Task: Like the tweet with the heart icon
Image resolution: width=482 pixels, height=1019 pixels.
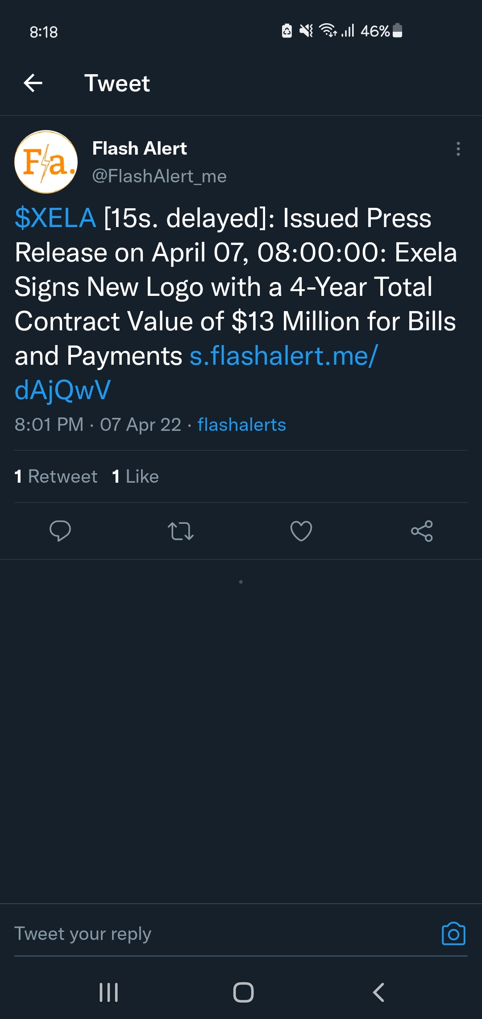Action: [x=301, y=531]
